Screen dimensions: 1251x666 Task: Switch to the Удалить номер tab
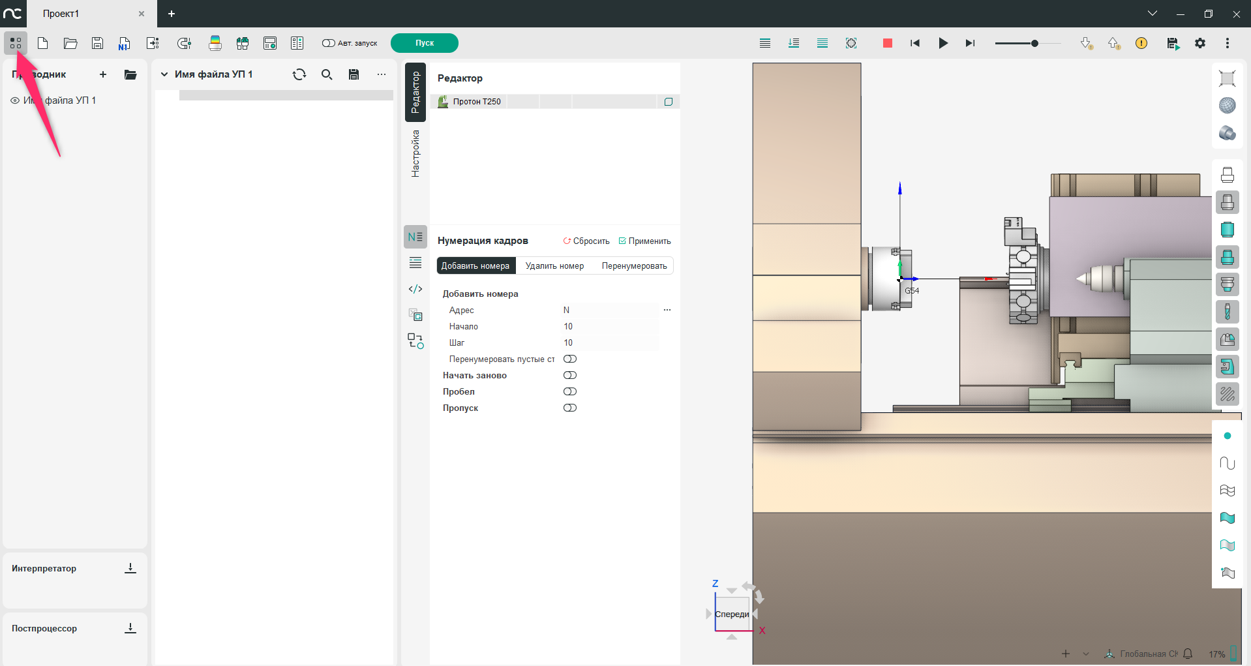tap(554, 265)
